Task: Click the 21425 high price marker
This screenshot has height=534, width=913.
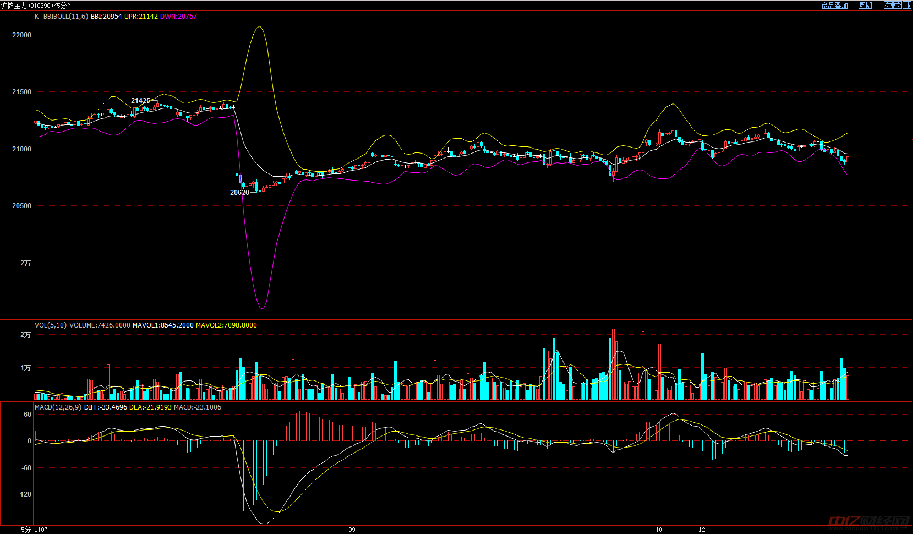Action: click(140, 101)
